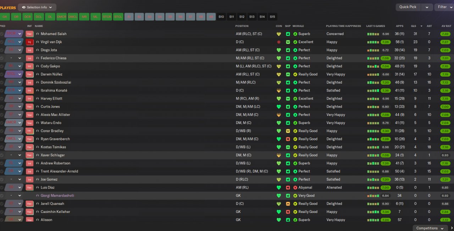
Task: Click Mohamed Salah's Vac status icon
Action: 29,34
